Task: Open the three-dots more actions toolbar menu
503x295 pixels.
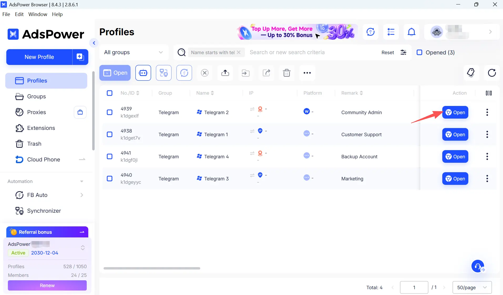Action: 307,73
